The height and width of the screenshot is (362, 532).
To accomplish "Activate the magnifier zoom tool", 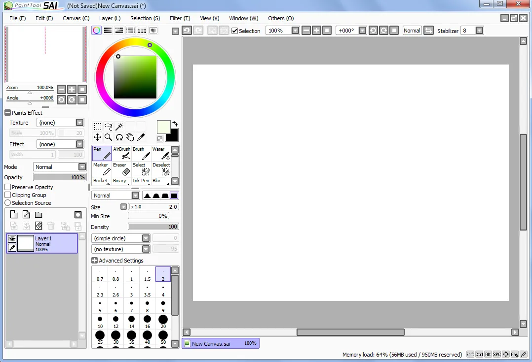I will tap(108, 137).
